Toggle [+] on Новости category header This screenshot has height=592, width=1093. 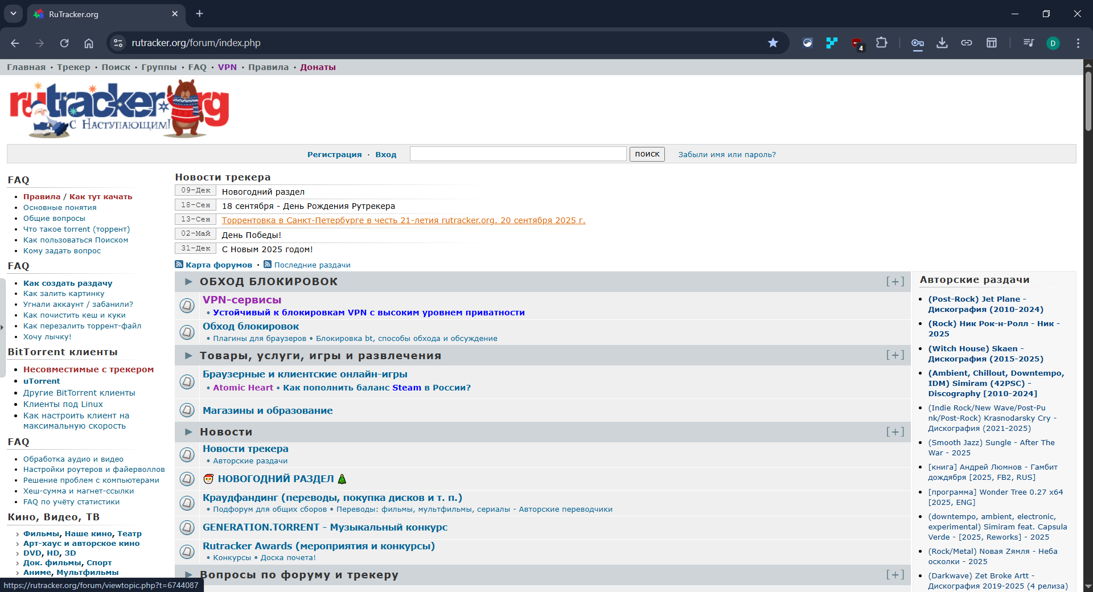click(894, 432)
